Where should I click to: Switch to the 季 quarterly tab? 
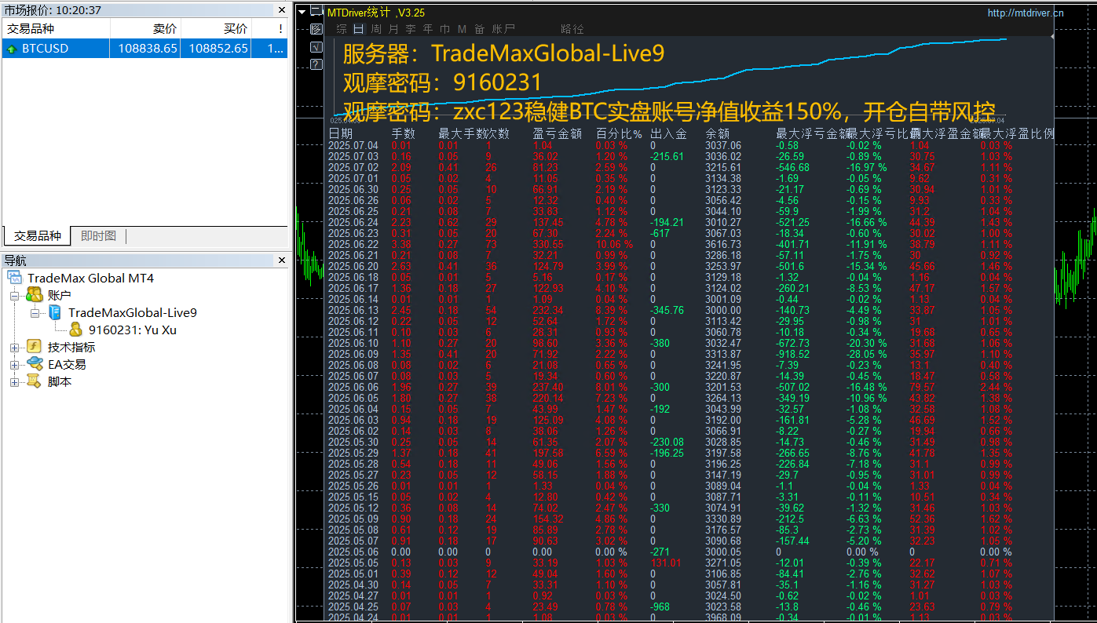[411, 29]
